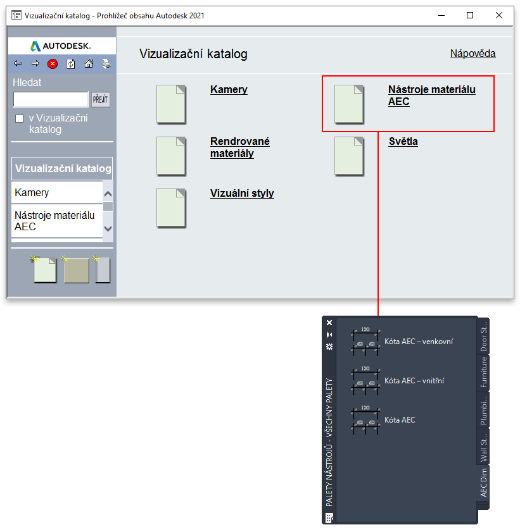Image resolution: width=520 pixels, height=532 pixels.
Task: Open the Vizuální styly link
Action: click(x=242, y=194)
